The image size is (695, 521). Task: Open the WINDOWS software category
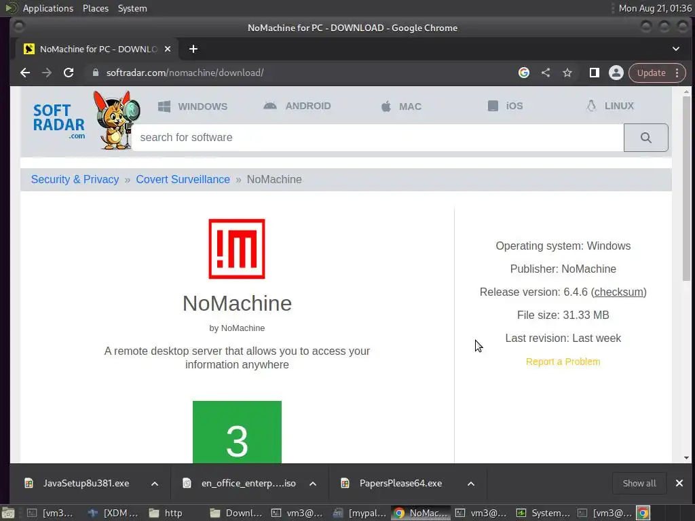tap(192, 107)
